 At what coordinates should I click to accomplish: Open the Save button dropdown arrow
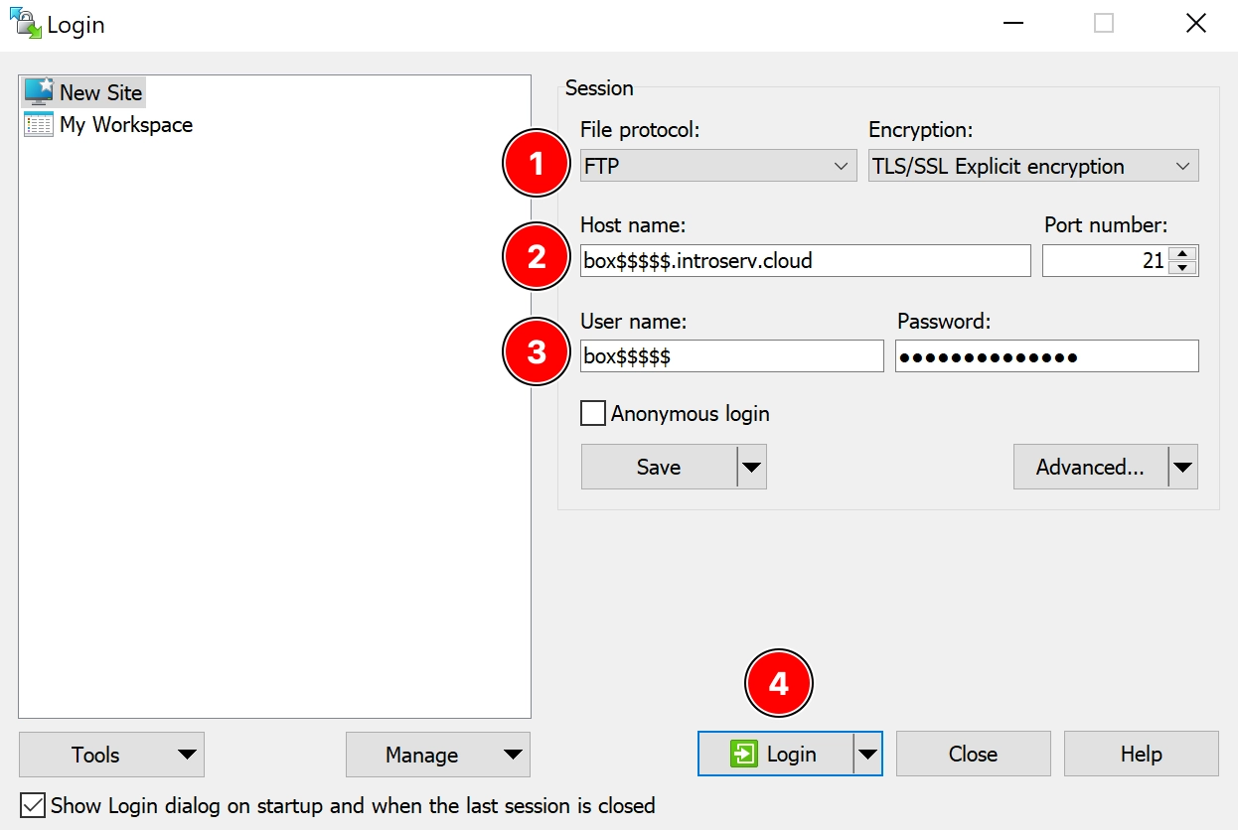(x=752, y=467)
